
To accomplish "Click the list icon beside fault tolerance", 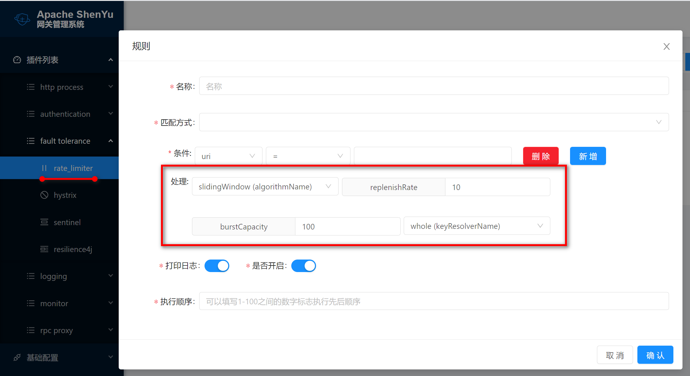I will tap(31, 141).
